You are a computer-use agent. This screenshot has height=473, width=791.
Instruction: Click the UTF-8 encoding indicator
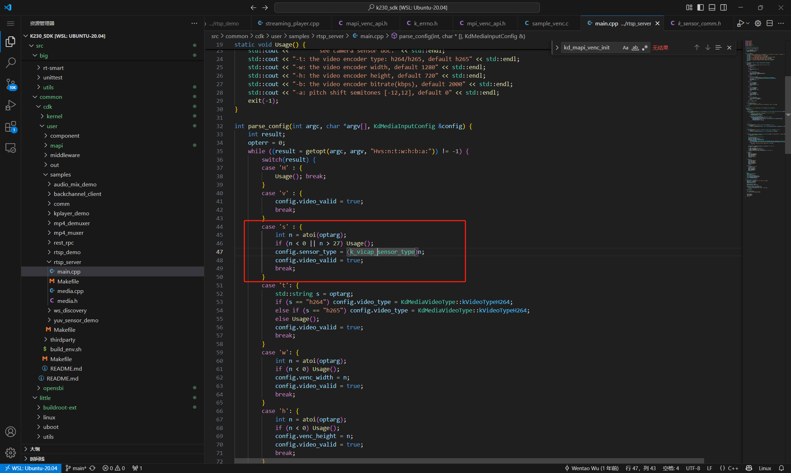(693, 468)
